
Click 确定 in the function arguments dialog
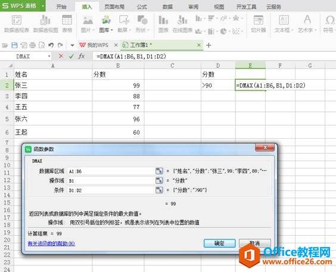pyautogui.click(x=219, y=243)
